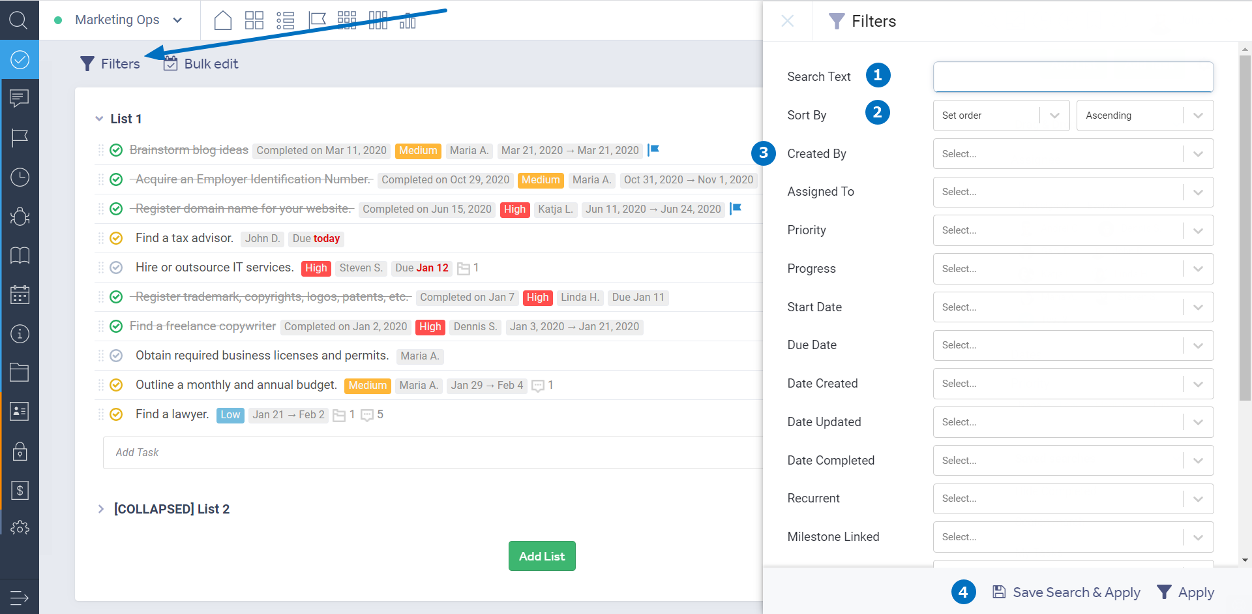Uncheck completed 'Brainstorm blog ideas' task
1252x614 pixels.
coord(116,150)
